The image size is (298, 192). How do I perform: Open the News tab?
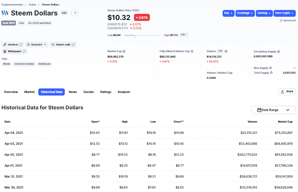click(73, 92)
